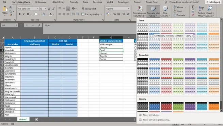Click the Borders icon

tap(36, 14)
